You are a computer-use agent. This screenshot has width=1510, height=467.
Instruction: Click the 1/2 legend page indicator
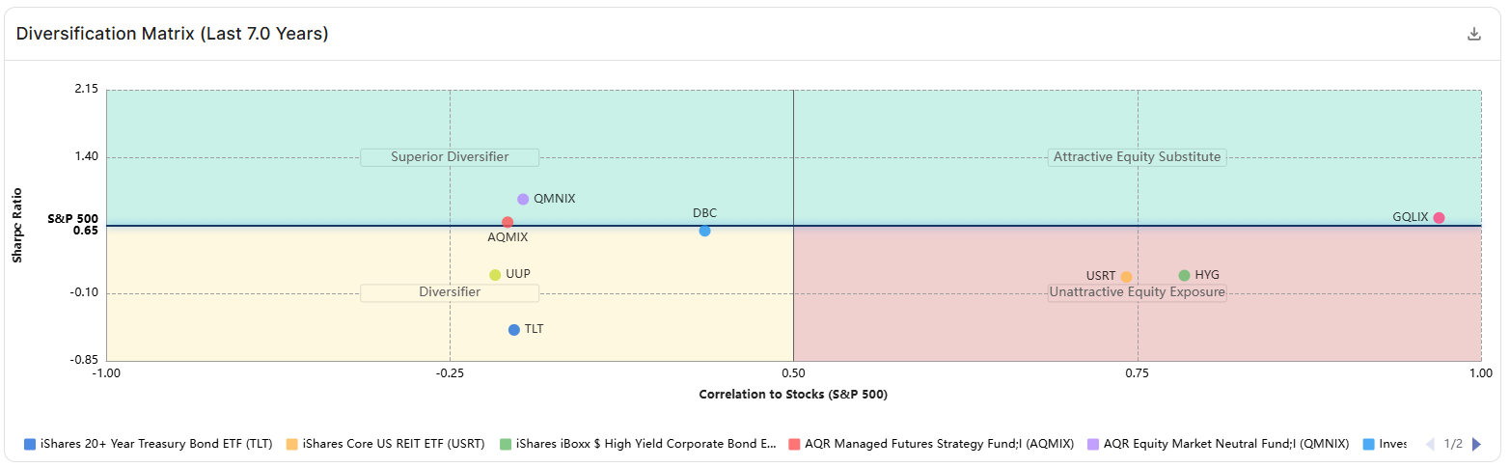[1453, 445]
